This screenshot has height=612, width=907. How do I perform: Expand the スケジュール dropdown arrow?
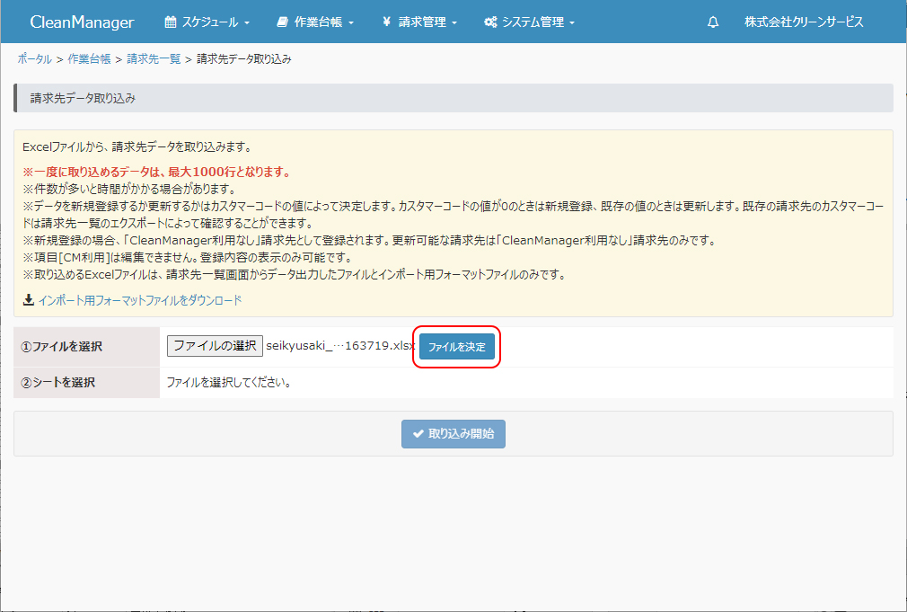pyautogui.click(x=246, y=22)
